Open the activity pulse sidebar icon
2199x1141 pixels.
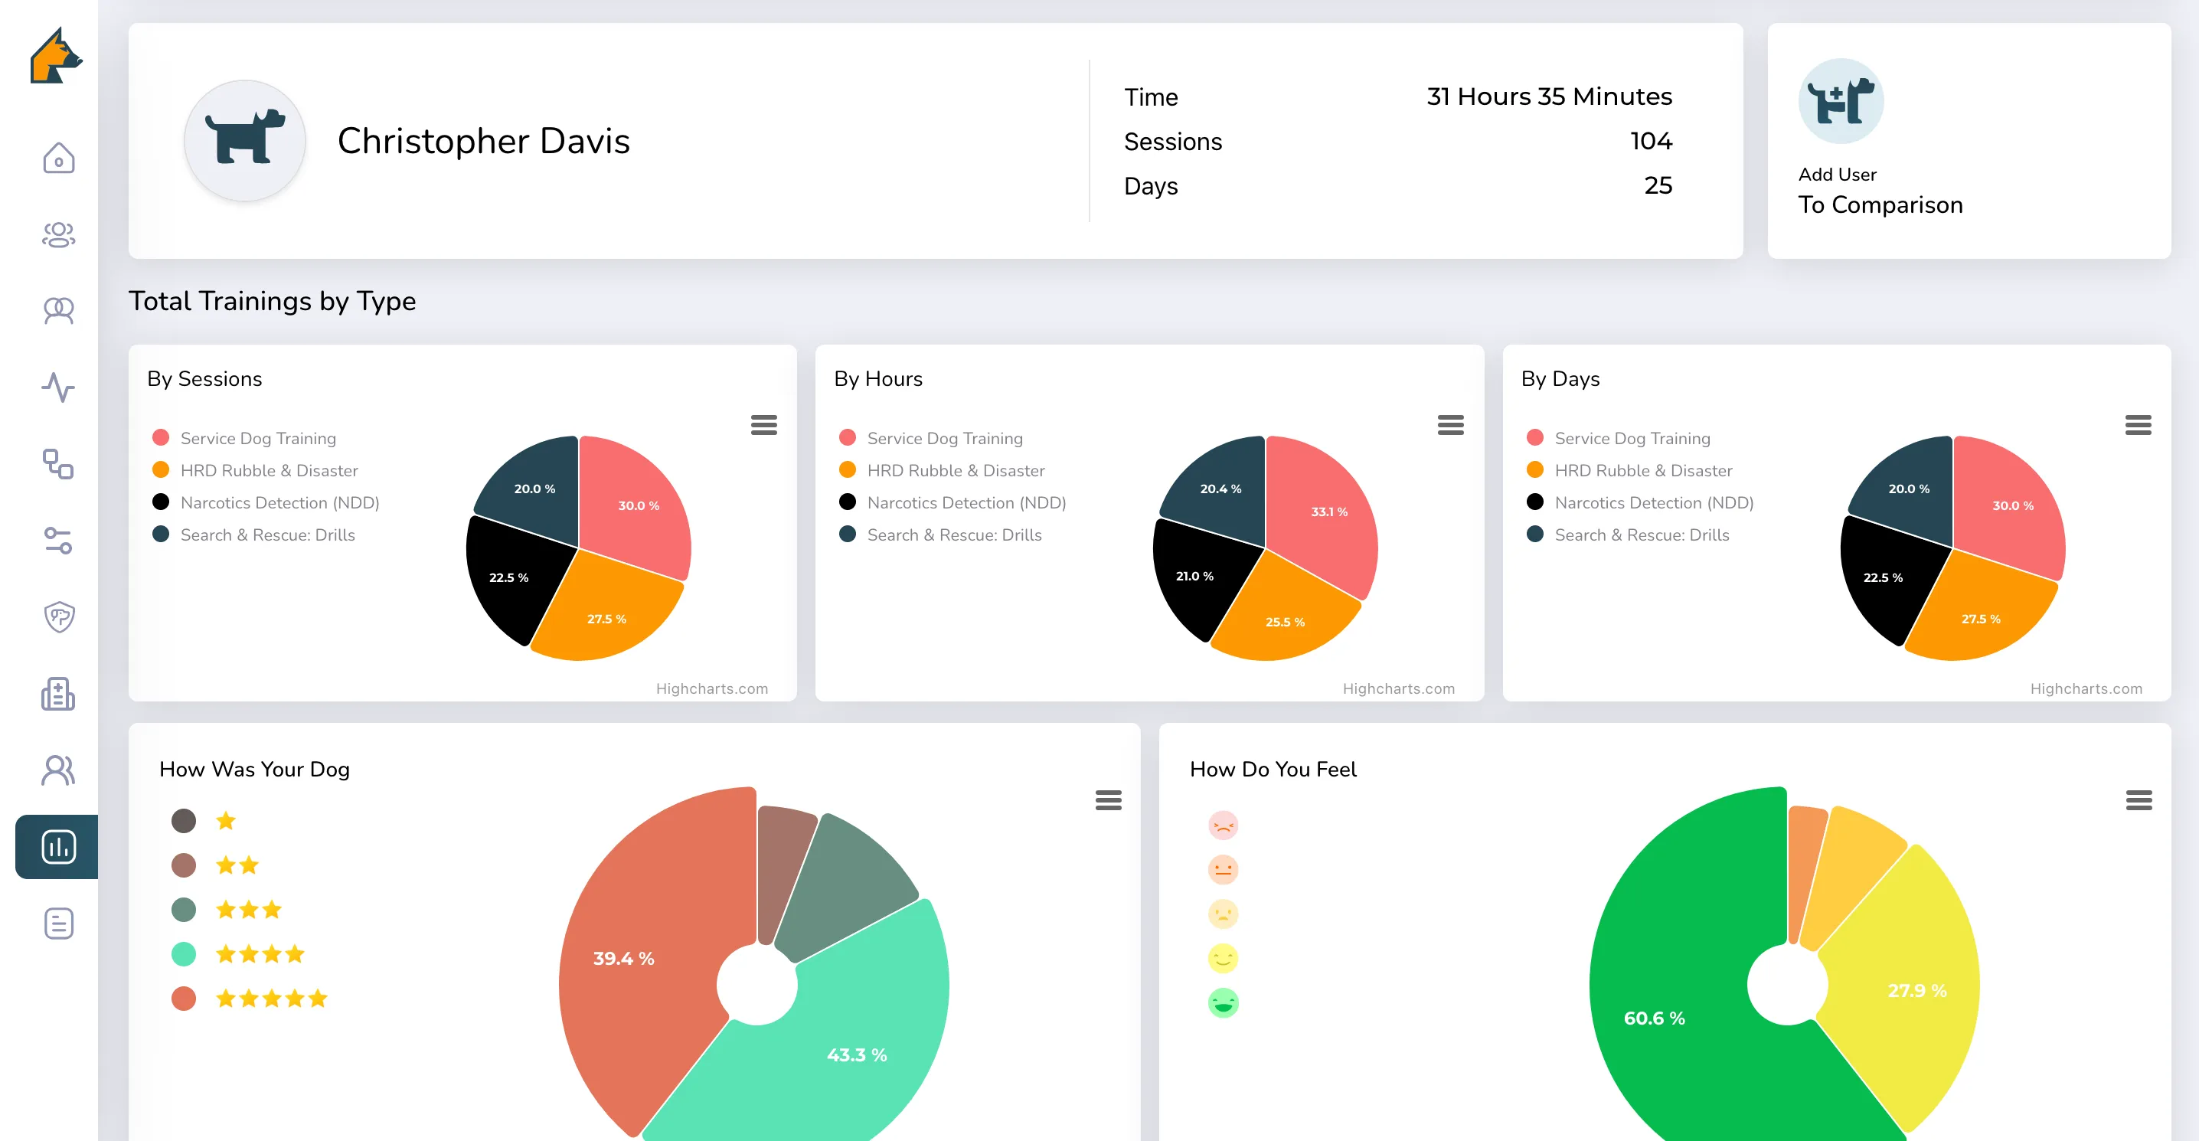[x=58, y=387]
